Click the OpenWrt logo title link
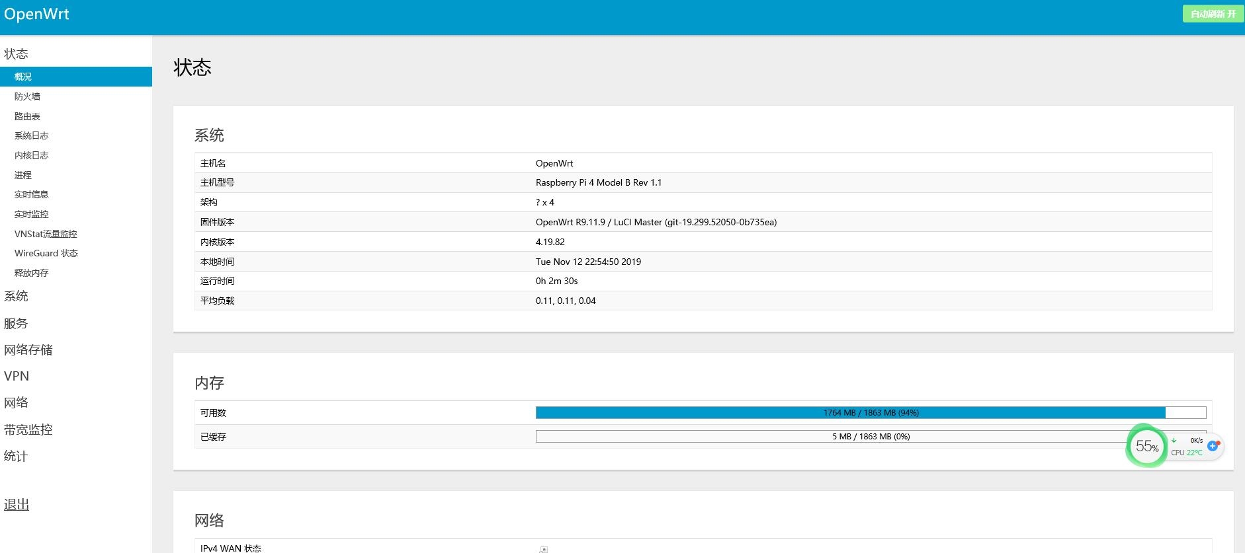Image resolution: width=1245 pixels, height=553 pixels. point(36,15)
